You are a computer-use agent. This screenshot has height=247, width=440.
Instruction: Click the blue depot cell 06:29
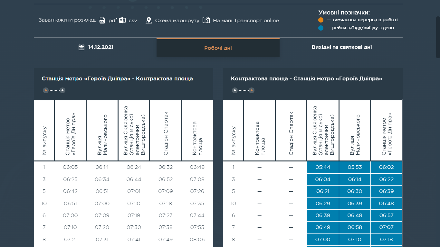tap(323, 204)
